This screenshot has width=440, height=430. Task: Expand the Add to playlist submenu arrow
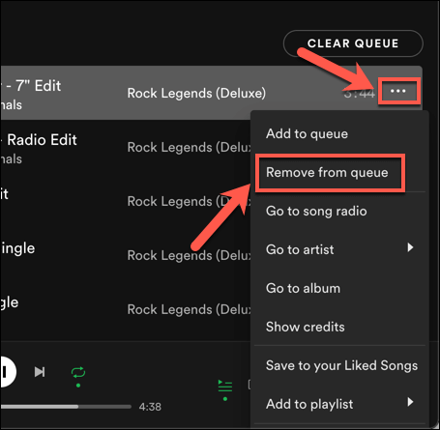410,402
